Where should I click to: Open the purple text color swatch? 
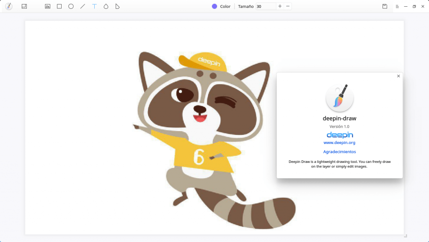point(214,6)
